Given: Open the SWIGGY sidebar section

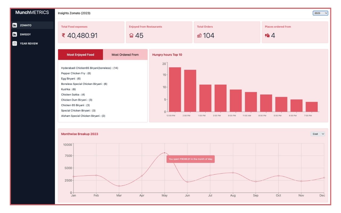Looking at the screenshot, I should click(x=32, y=34).
